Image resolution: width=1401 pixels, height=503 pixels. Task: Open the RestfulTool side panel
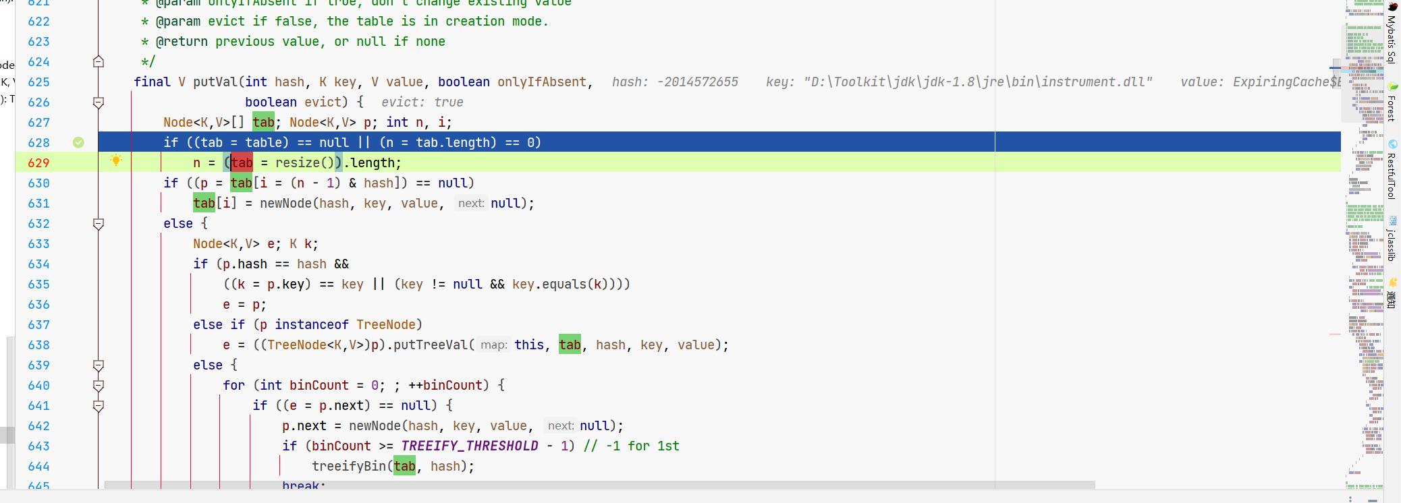tap(1392, 170)
